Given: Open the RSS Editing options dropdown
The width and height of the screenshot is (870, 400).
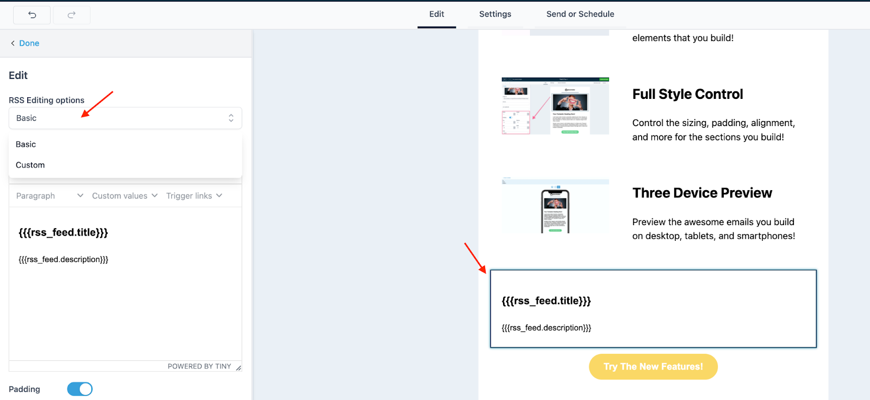Looking at the screenshot, I should coord(125,118).
